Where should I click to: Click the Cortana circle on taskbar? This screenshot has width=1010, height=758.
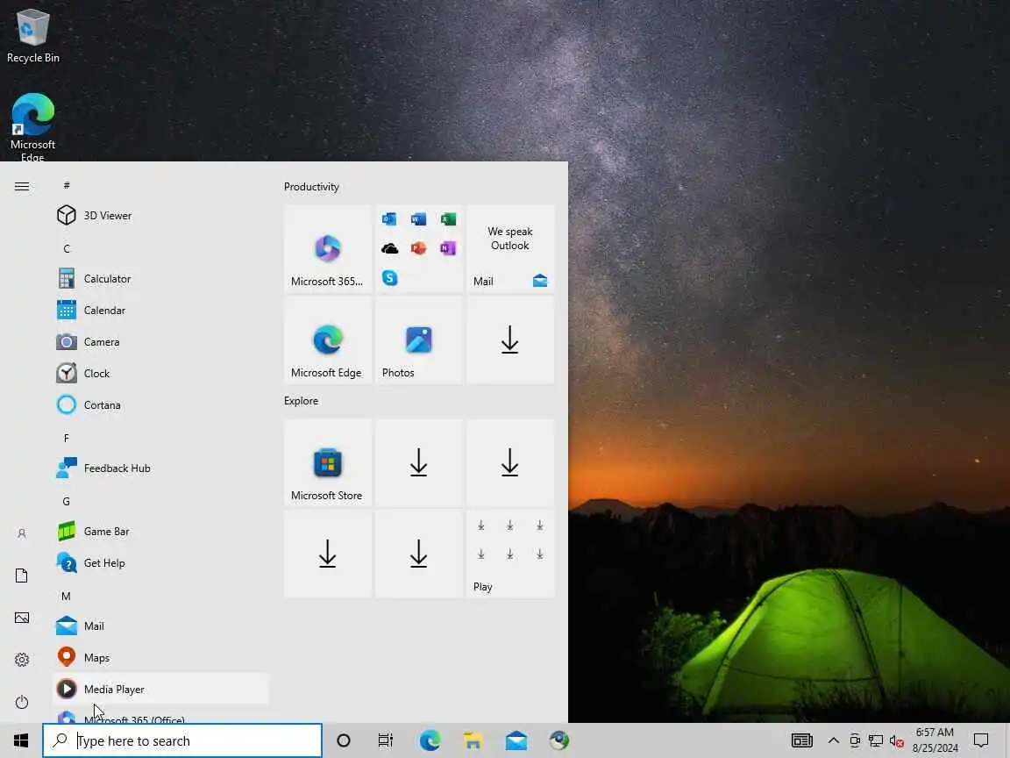point(344,740)
